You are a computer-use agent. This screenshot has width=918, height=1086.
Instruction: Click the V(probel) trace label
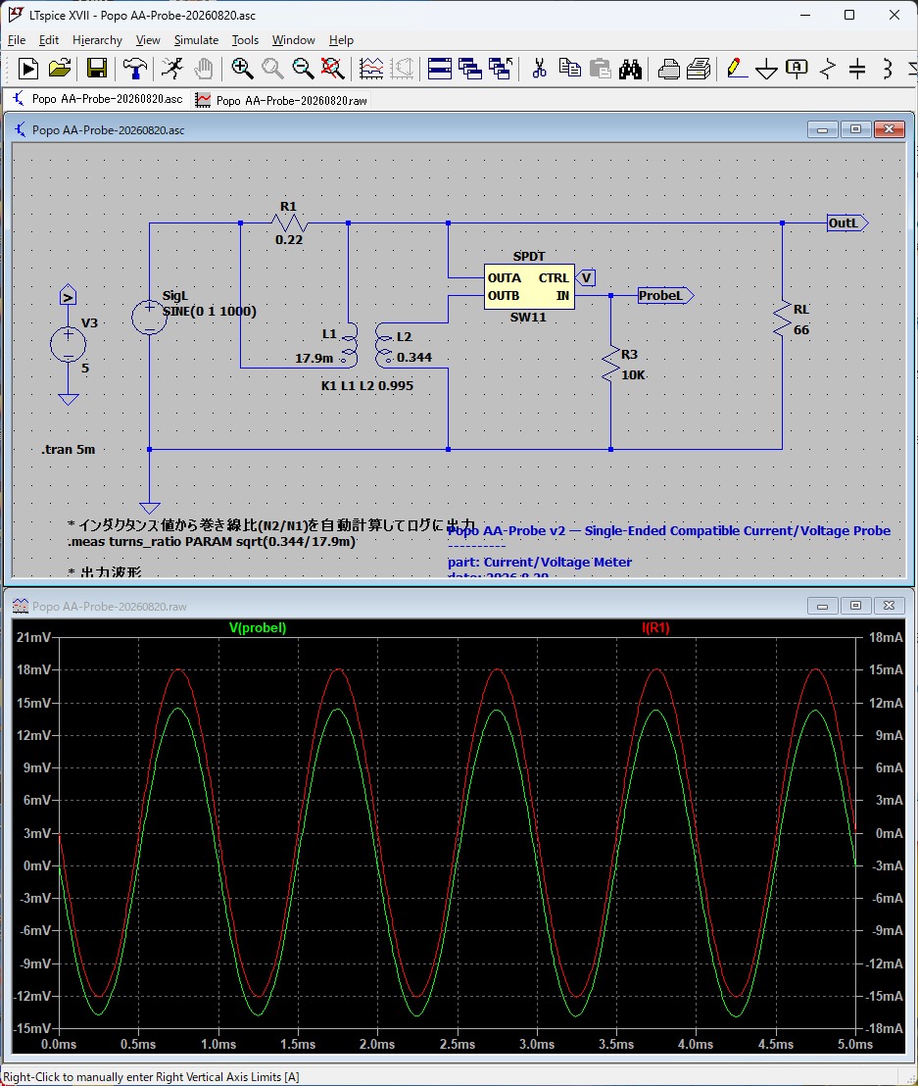click(258, 627)
